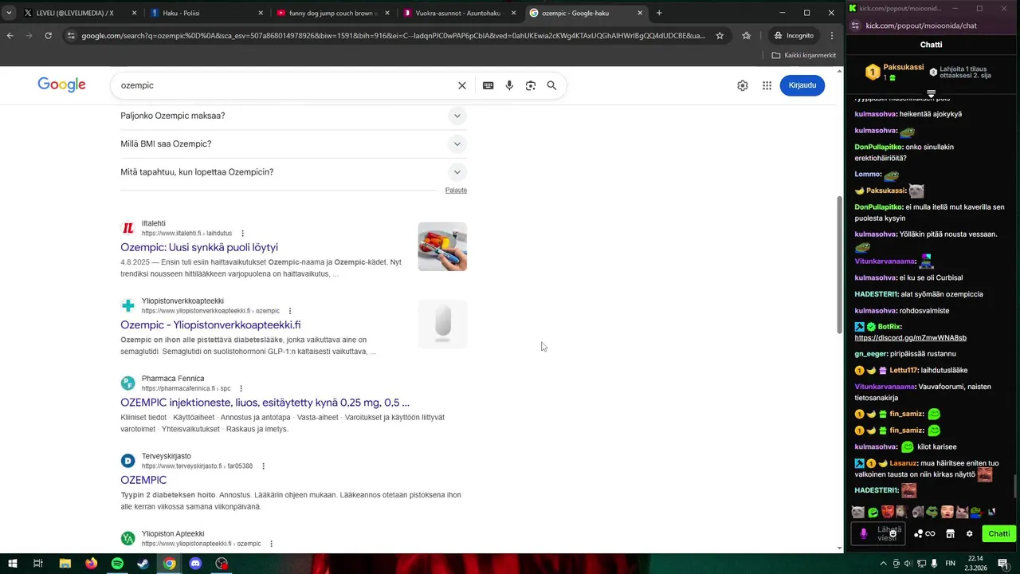
Task: Open "Ozempic: Uusi synkkä puoli löytyi" result
Action: coord(199,248)
